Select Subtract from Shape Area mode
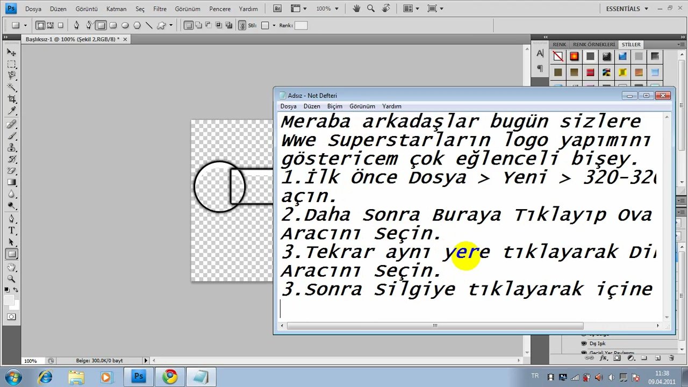 click(x=209, y=25)
